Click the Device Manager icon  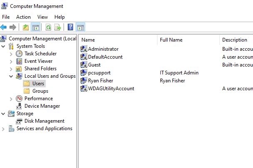[x=19, y=106]
